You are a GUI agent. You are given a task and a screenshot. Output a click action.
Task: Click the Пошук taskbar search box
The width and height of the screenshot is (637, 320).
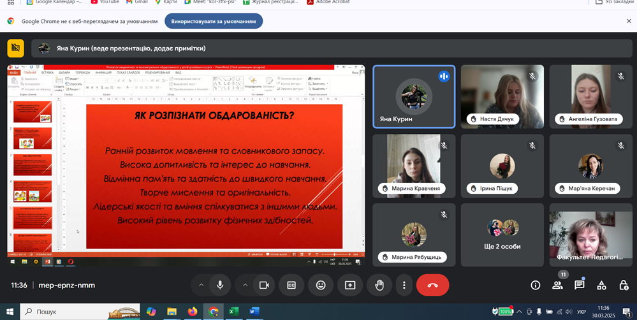(80, 312)
